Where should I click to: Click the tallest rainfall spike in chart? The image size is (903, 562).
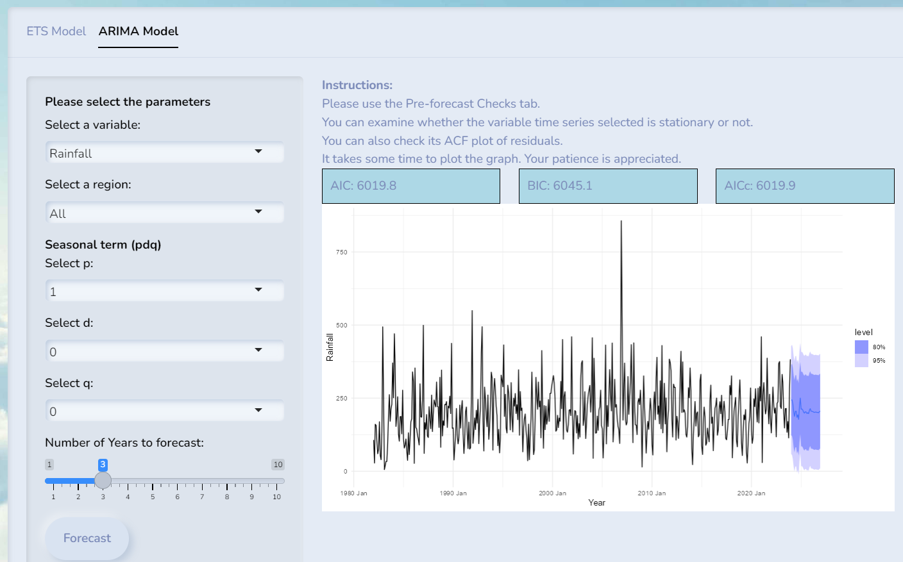coord(621,224)
